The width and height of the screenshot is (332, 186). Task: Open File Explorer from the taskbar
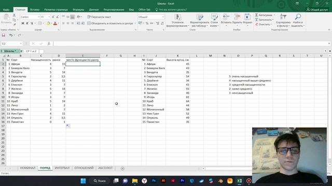pos(135,181)
